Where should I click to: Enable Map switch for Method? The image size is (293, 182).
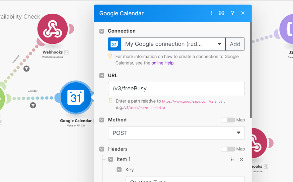(228, 120)
